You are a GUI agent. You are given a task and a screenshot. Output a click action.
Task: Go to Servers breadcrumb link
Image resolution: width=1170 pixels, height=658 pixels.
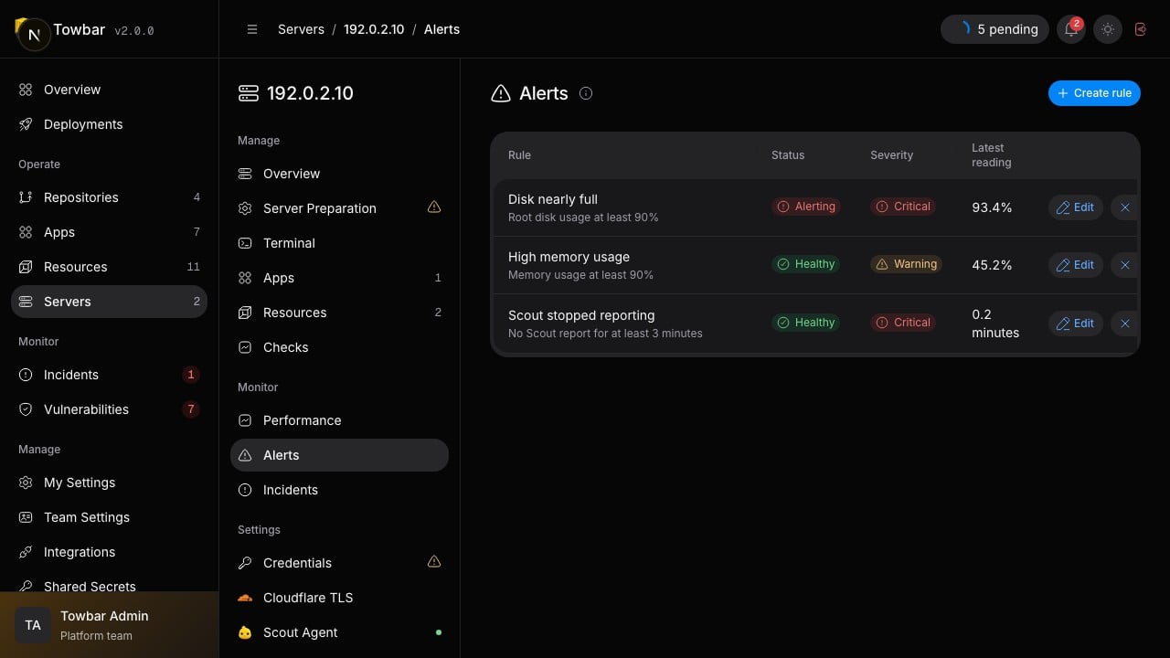point(301,29)
